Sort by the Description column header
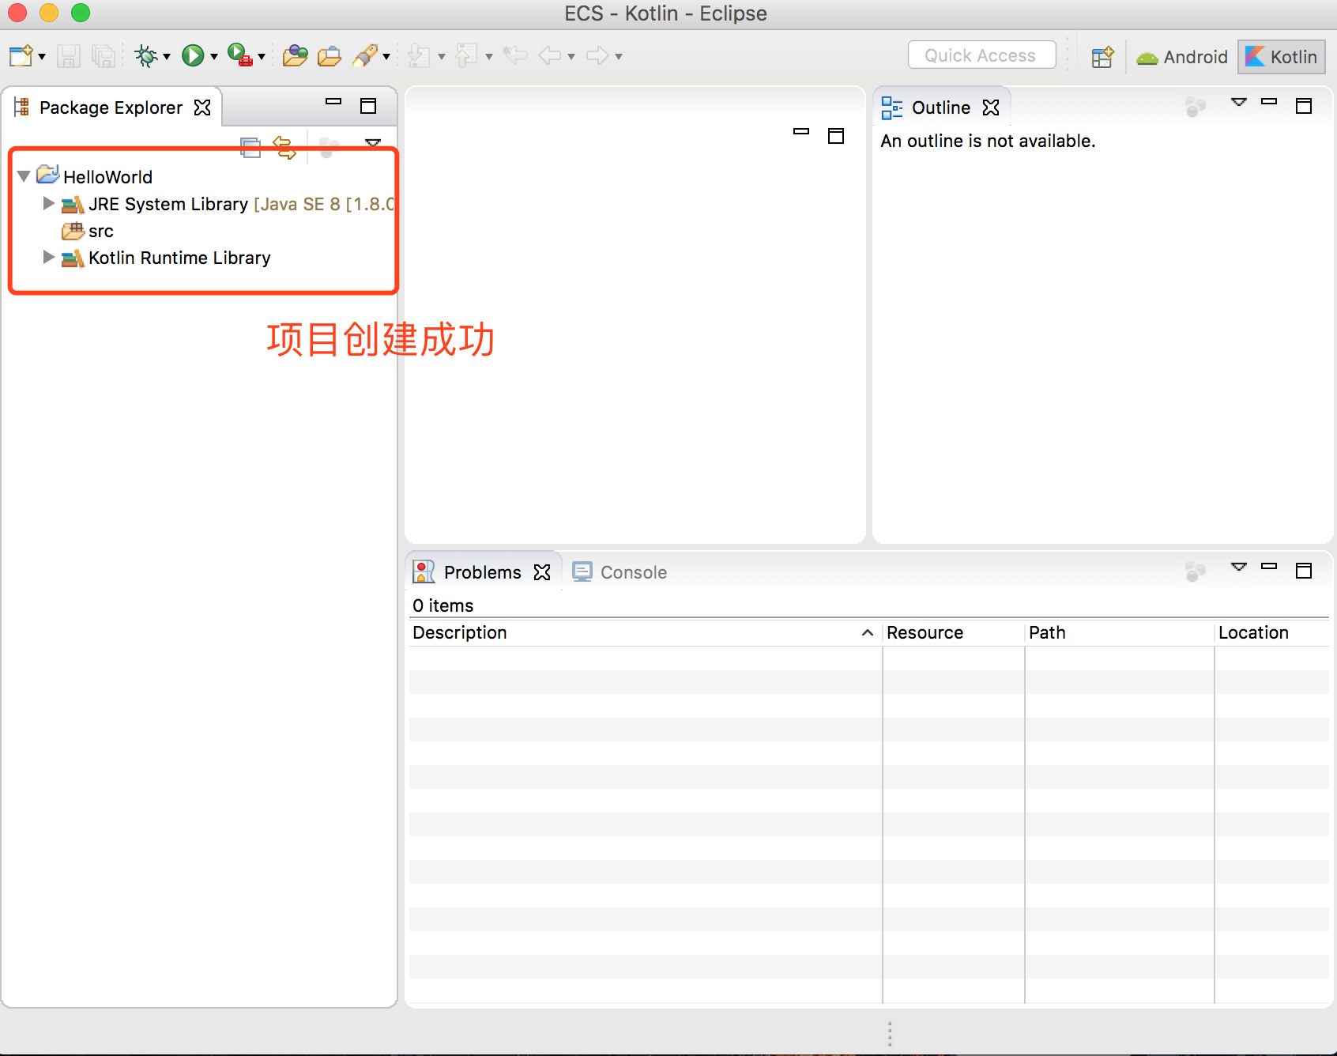The height and width of the screenshot is (1056, 1337). (645, 632)
